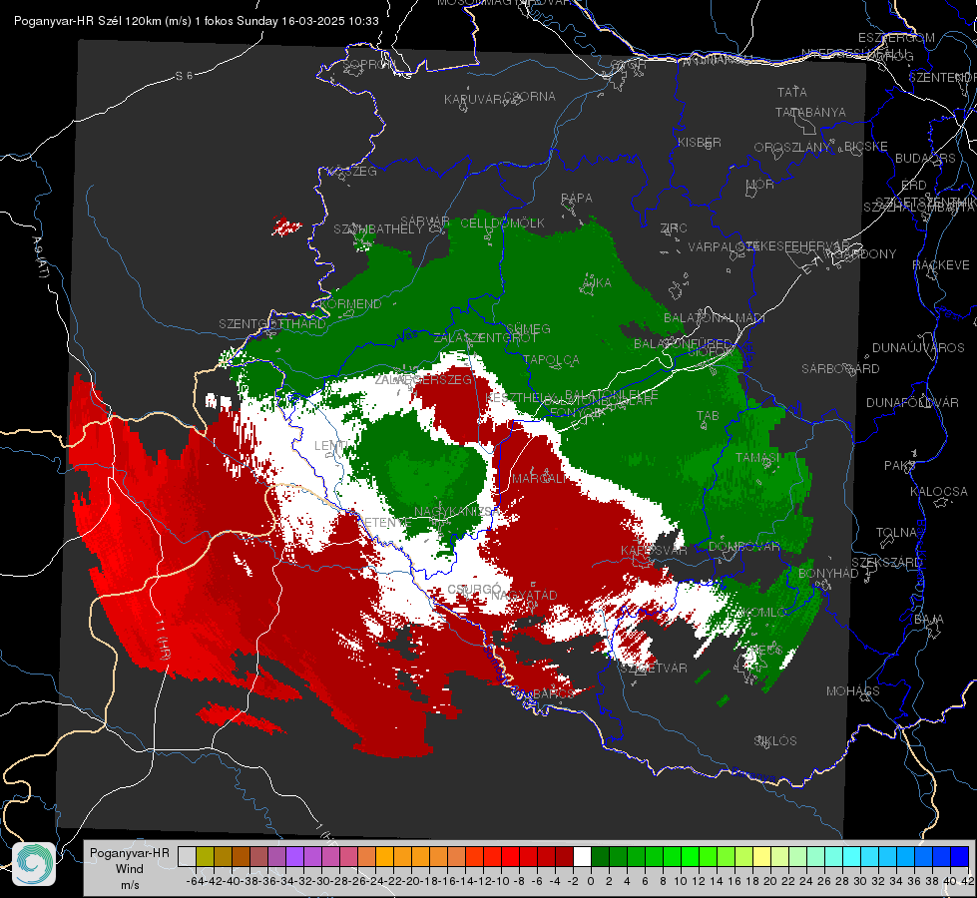
Task: Click the SZENTGOTTHARD city label
Action: (x=272, y=324)
